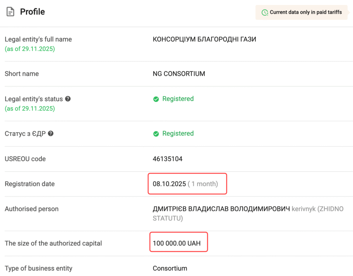Viewport: 353px width, 276px height.
Task: Click the Profile section heading
Action: pos(32,12)
